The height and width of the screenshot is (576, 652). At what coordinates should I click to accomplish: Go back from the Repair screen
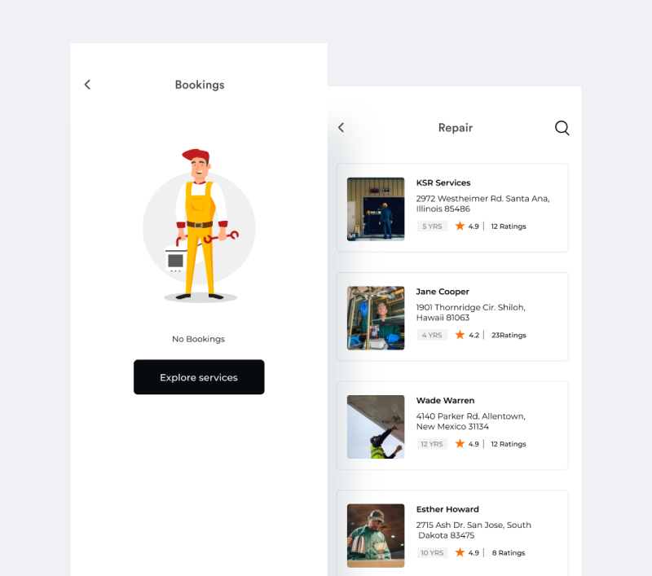tap(341, 128)
